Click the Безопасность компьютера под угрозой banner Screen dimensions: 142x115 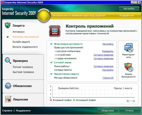coord(79,16)
